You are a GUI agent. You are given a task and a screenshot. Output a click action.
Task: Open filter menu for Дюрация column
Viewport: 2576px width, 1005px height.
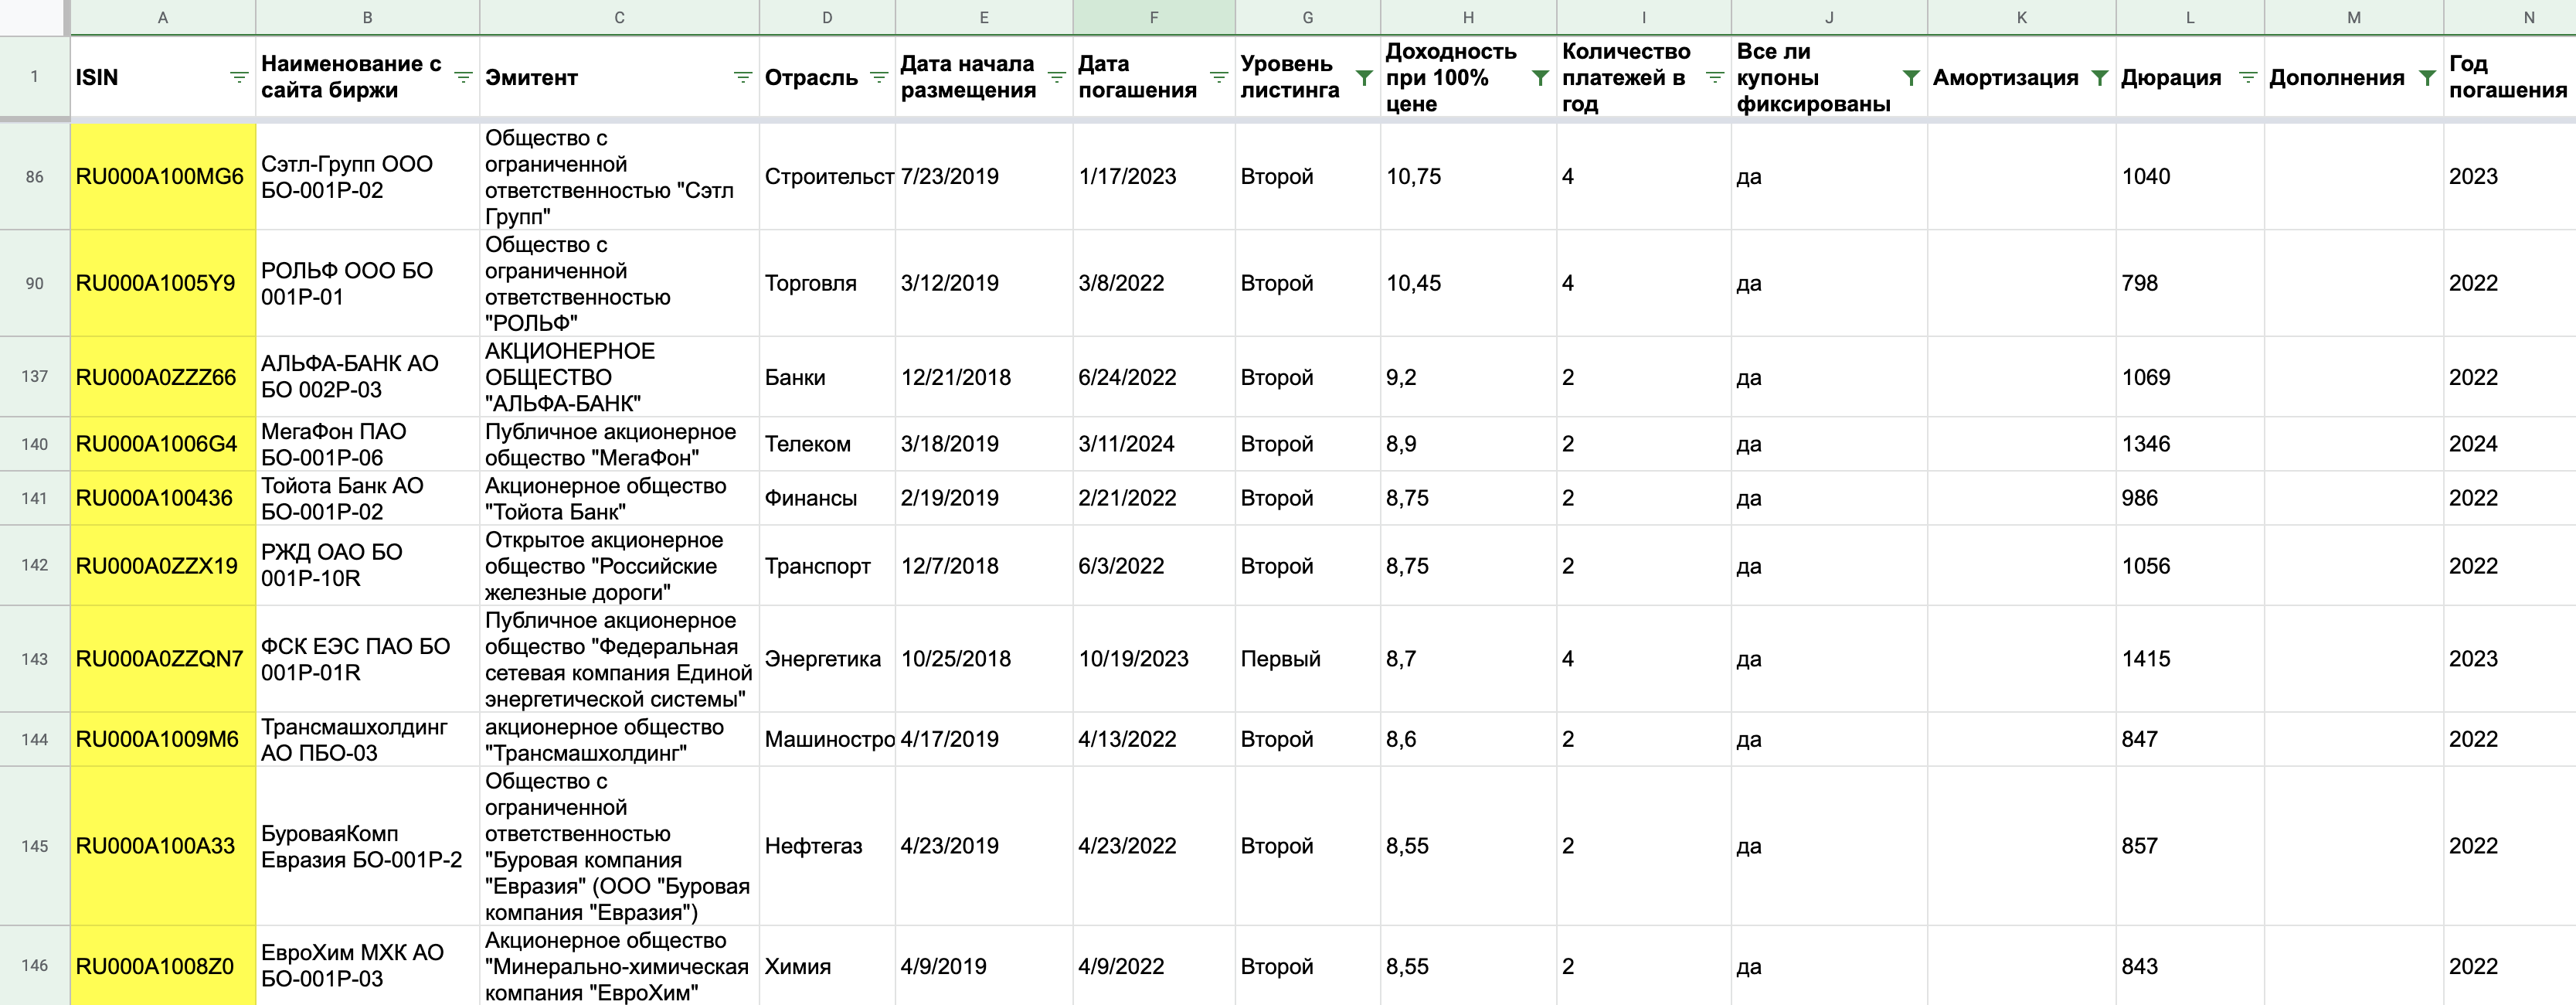click(x=2247, y=77)
